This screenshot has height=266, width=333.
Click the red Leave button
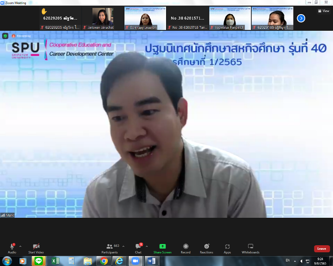(x=321, y=249)
